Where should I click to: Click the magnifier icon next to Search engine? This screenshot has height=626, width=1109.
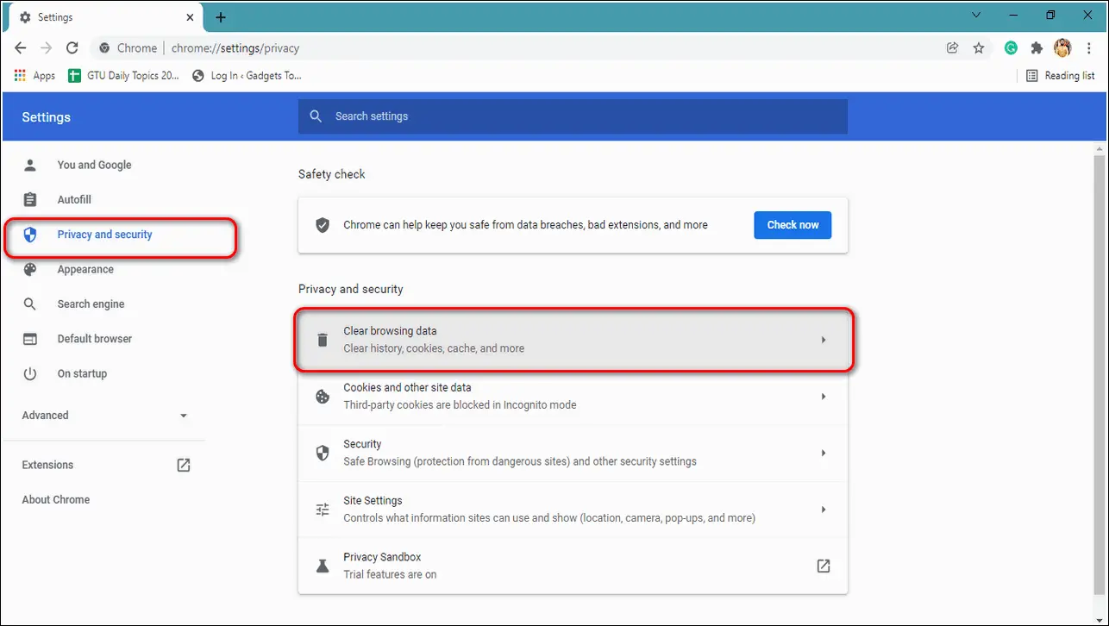pos(30,304)
